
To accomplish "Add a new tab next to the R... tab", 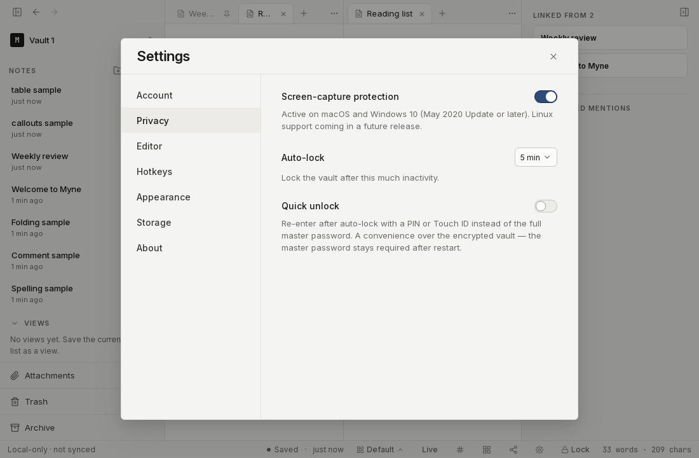I will coord(304,13).
